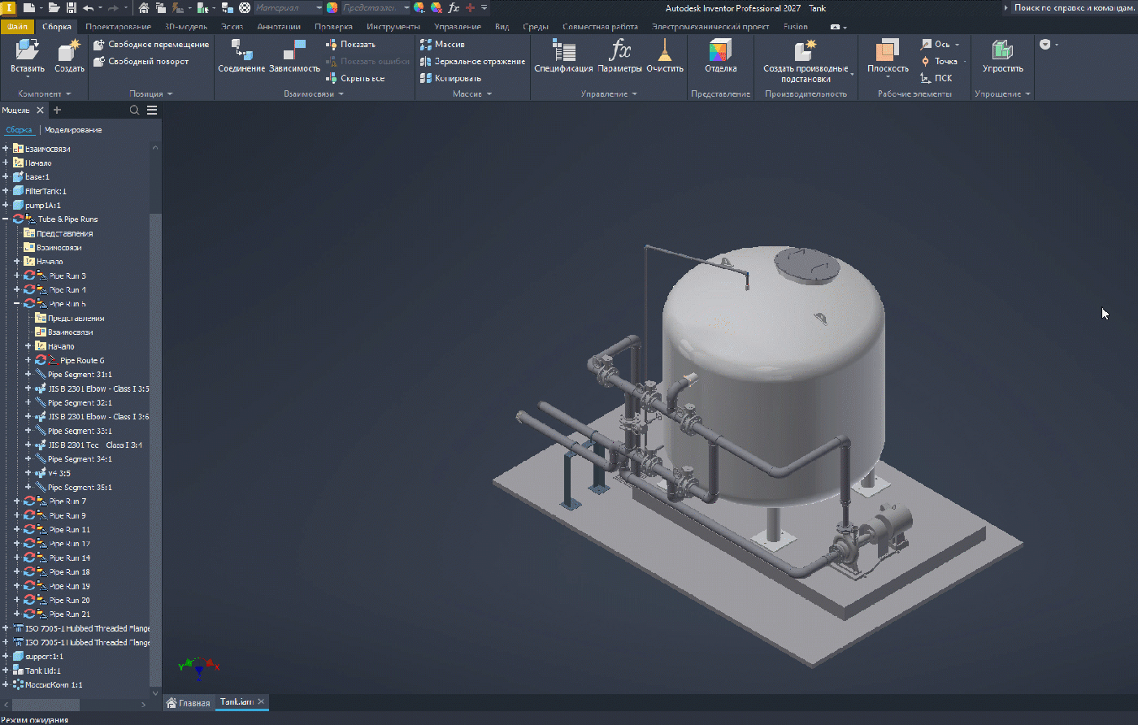Screen dimensions: 1138x725
Task: Open the Массив pattern tool
Action: (442, 45)
